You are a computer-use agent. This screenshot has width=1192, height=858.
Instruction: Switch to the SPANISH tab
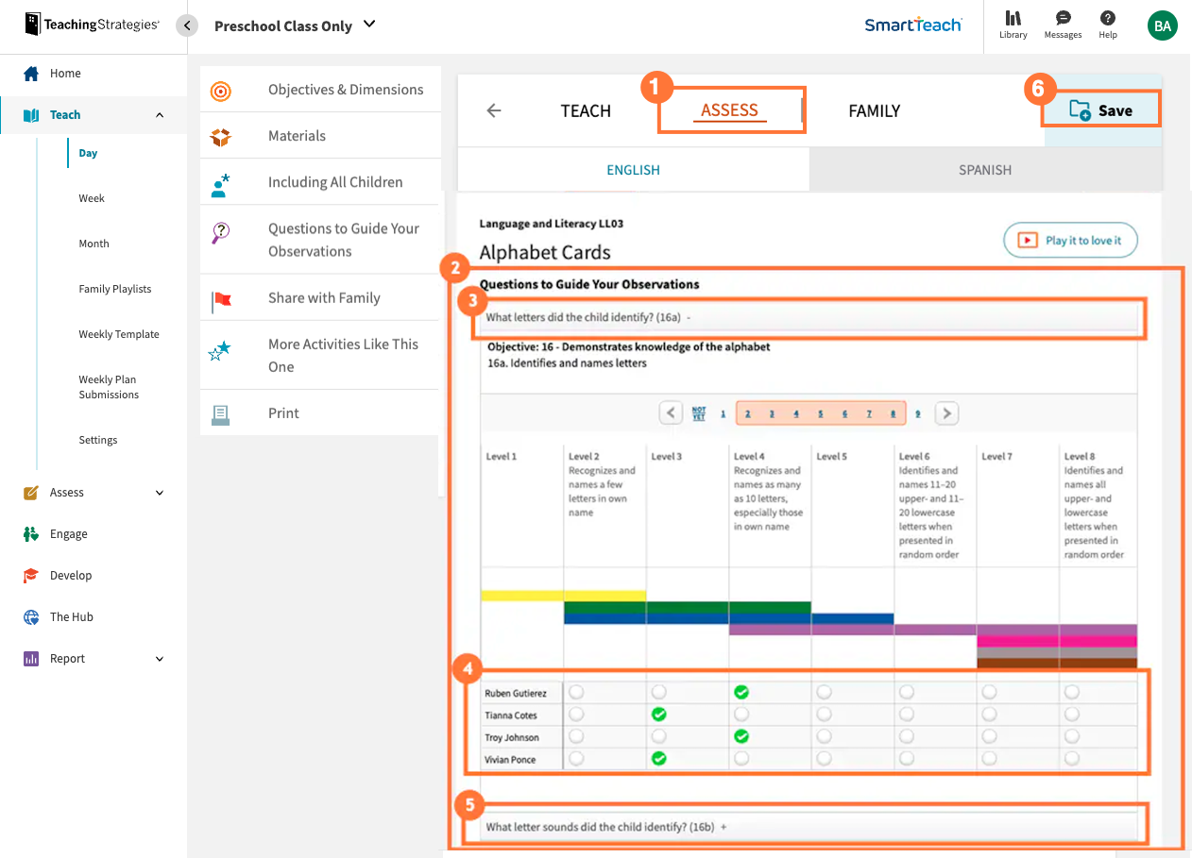tap(984, 169)
